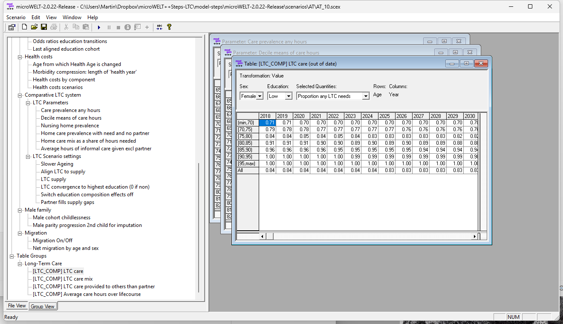Viewport: 563px width, 324px height.
Task: Open the Education dropdown showing Low
Action: [288, 96]
